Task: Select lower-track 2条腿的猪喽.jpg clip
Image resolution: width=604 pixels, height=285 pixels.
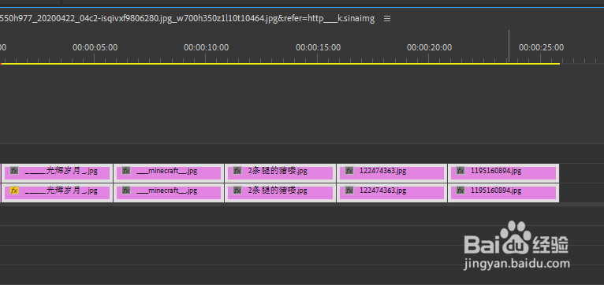Action: tap(281, 193)
